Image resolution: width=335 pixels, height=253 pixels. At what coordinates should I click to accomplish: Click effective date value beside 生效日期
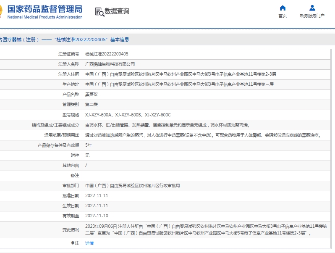click(x=97, y=206)
